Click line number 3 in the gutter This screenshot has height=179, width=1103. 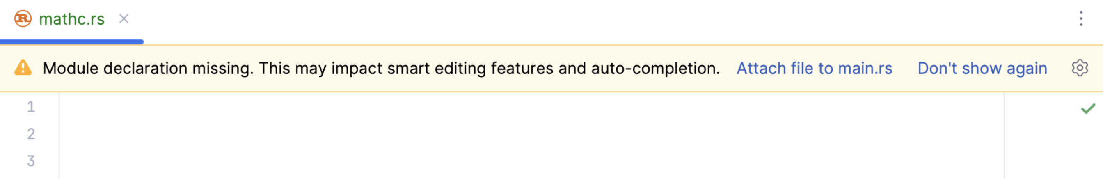(31, 161)
